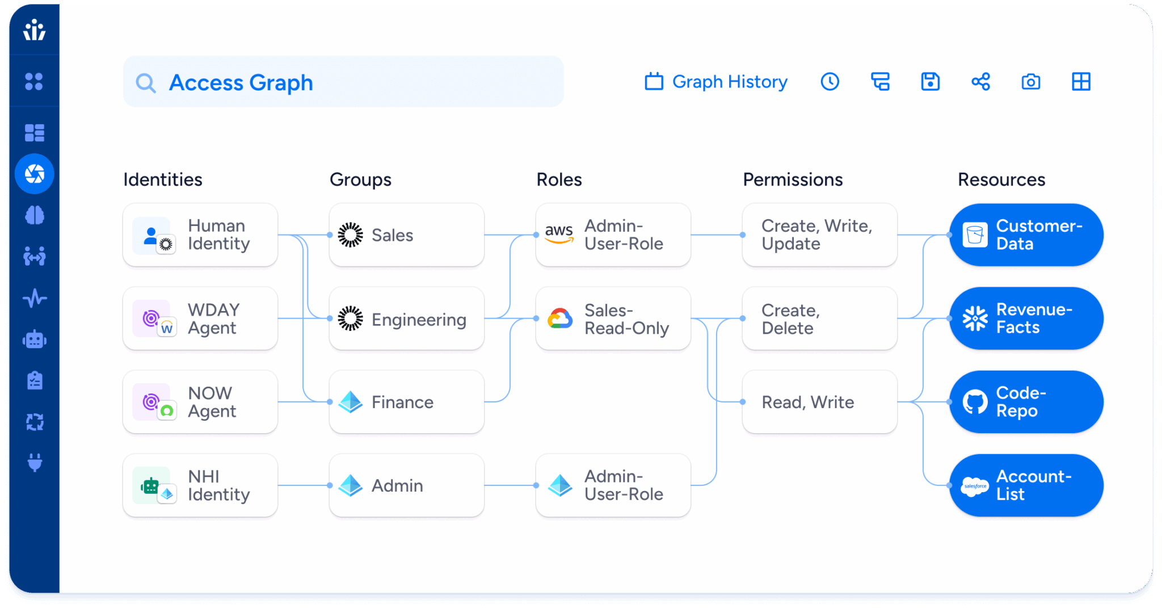Viewport: 1162px width, 608px height.
Task: Share the graph using the share icon
Action: pos(980,82)
